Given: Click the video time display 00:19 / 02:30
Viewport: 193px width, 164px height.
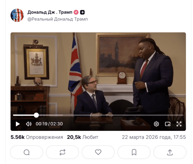Looking at the screenshot, I should 49,124.
